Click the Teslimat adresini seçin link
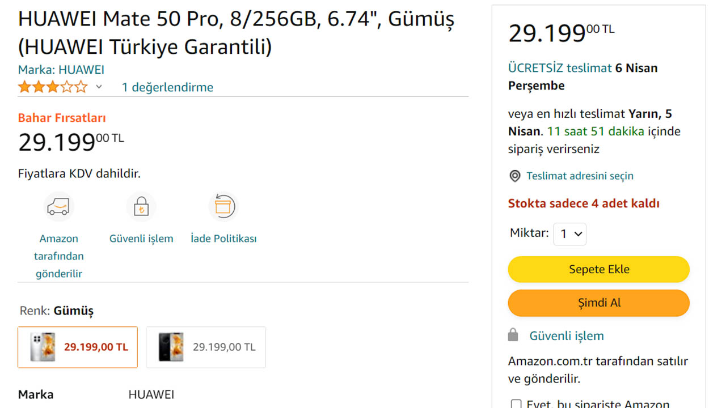This screenshot has height=408, width=726. point(580,176)
